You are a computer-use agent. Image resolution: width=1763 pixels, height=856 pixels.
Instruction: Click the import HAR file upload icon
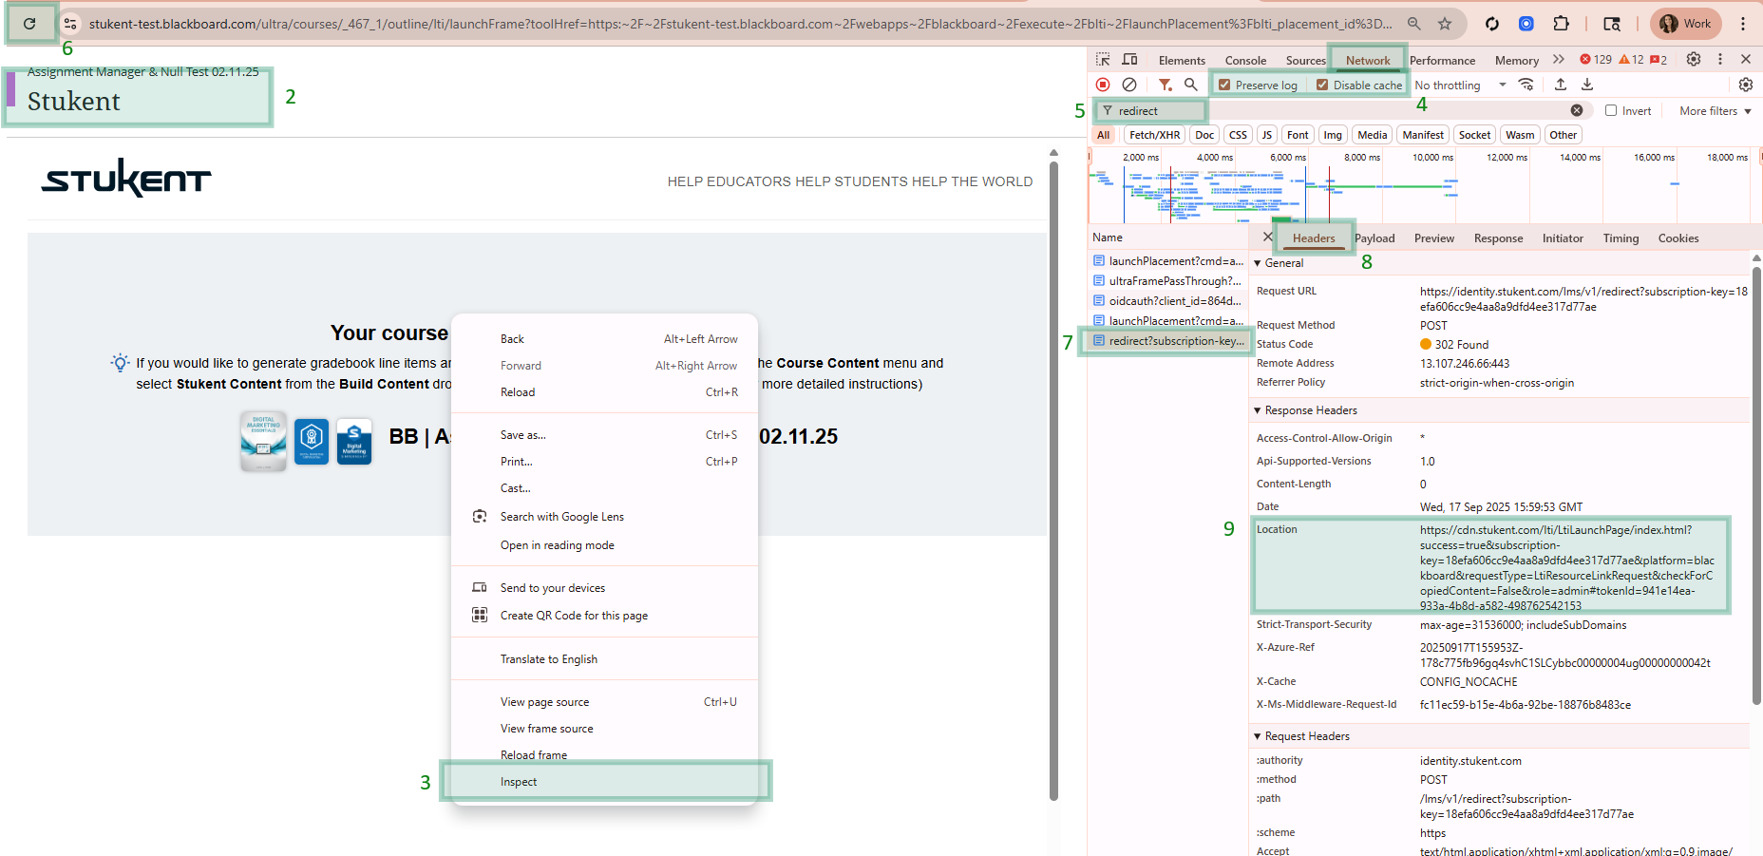1561,85
